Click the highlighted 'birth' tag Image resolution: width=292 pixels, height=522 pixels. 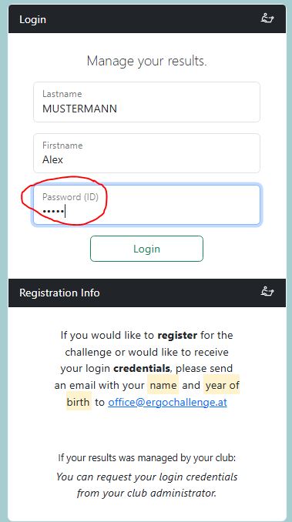click(x=79, y=402)
